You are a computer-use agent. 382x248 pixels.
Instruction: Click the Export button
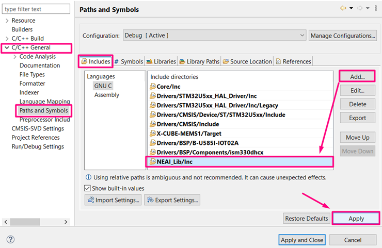pyautogui.click(x=357, y=118)
